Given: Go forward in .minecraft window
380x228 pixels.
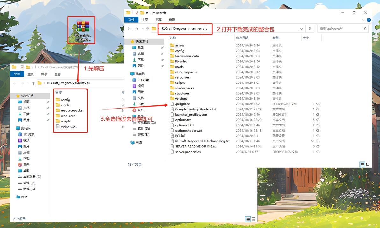Looking at the screenshot, I should coord(137,29).
